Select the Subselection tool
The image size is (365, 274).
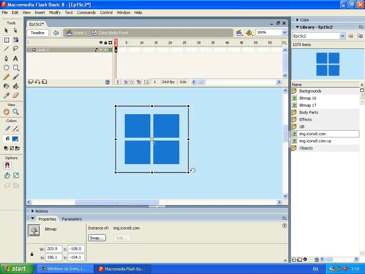(15, 30)
